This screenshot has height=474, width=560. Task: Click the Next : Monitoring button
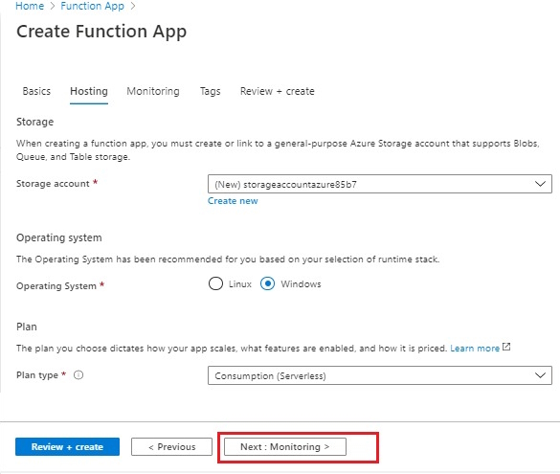(x=285, y=447)
